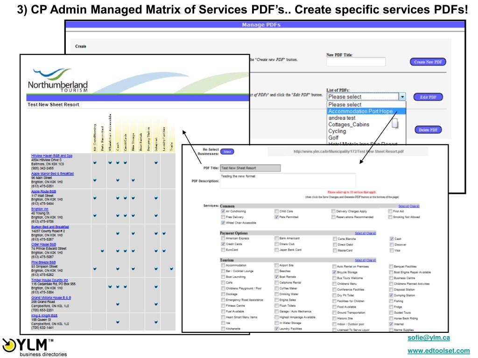Check Banquet Facilities
478x358 pixels.
(391, 267)
